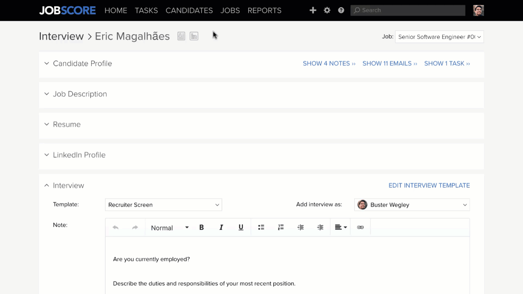Open candidate profile card icon next to name
523x294 pixels.
coord(181,36)
